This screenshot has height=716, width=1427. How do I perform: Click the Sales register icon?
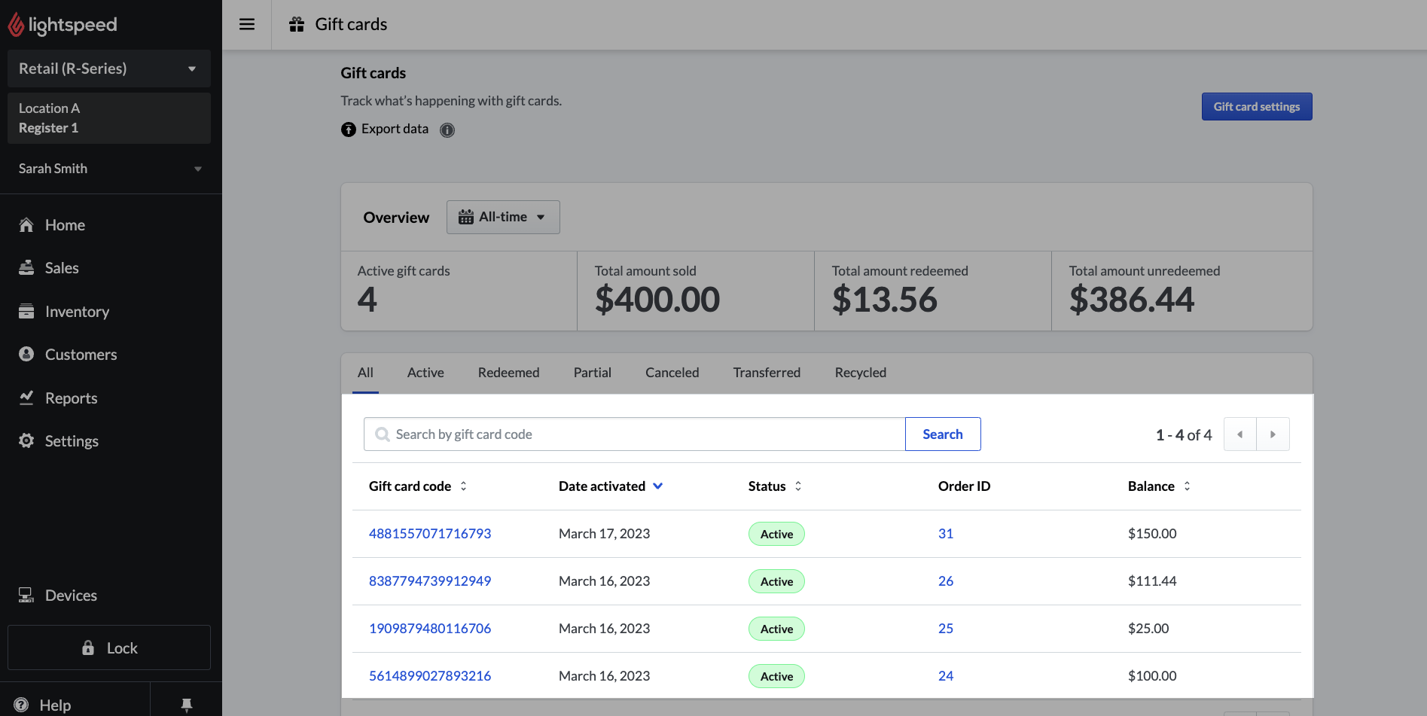tap(26, 268)
